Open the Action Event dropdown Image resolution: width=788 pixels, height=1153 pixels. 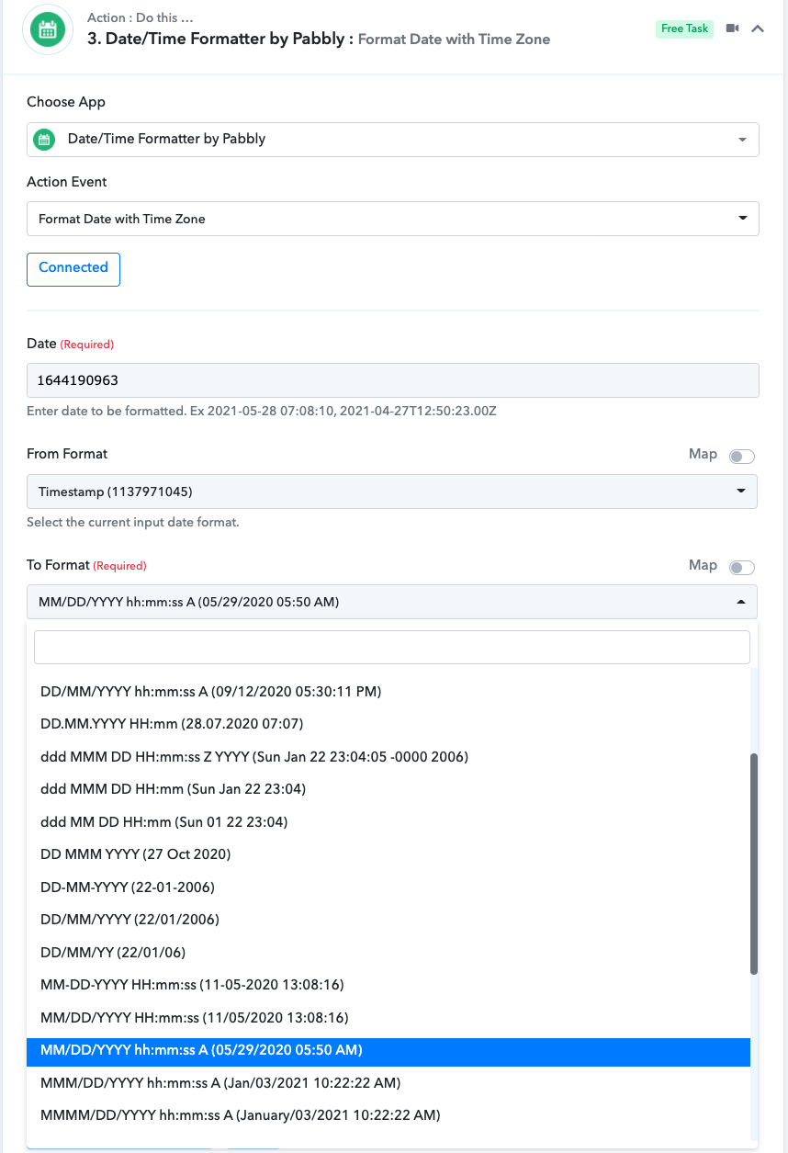393,219
